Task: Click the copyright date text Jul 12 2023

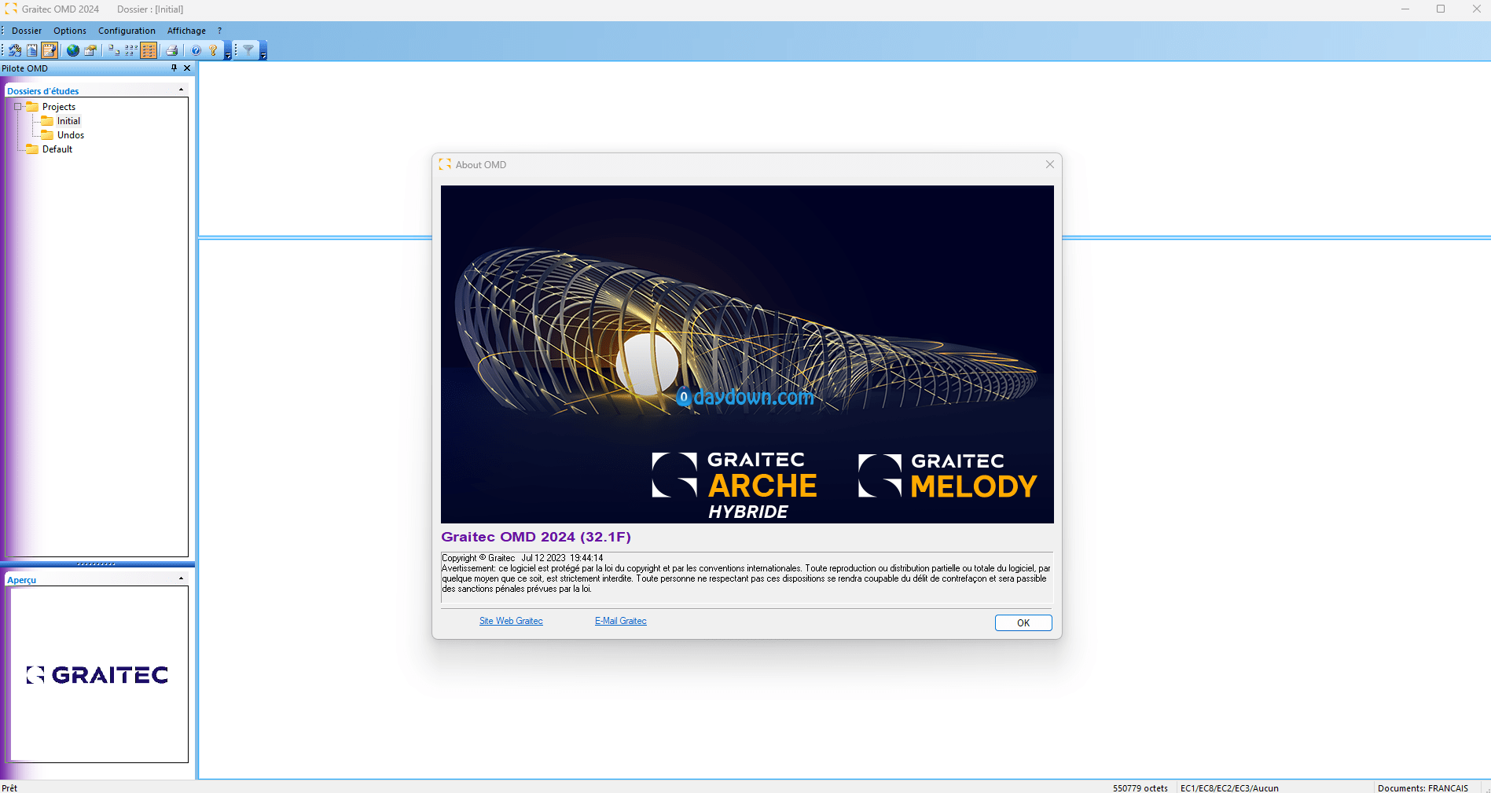Action: [x=544, y=558]
